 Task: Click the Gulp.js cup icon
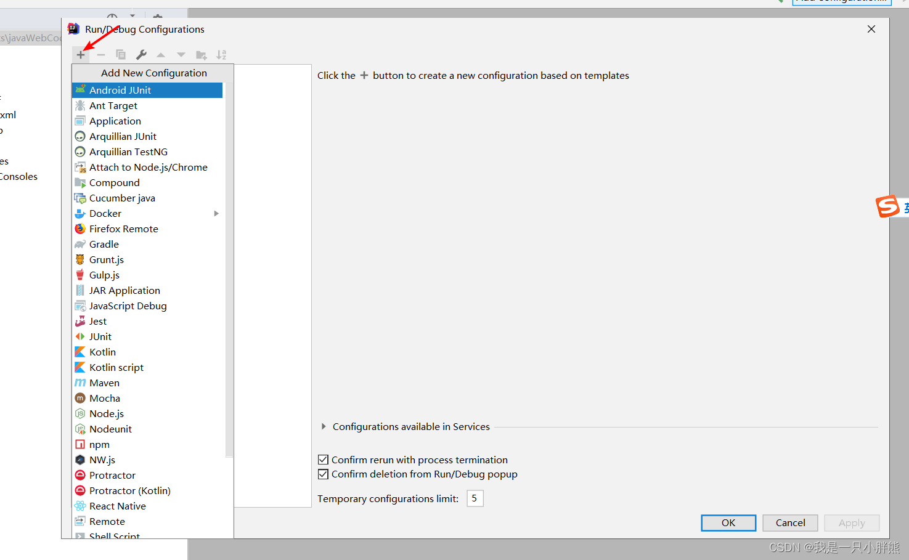tap(80, 275)
